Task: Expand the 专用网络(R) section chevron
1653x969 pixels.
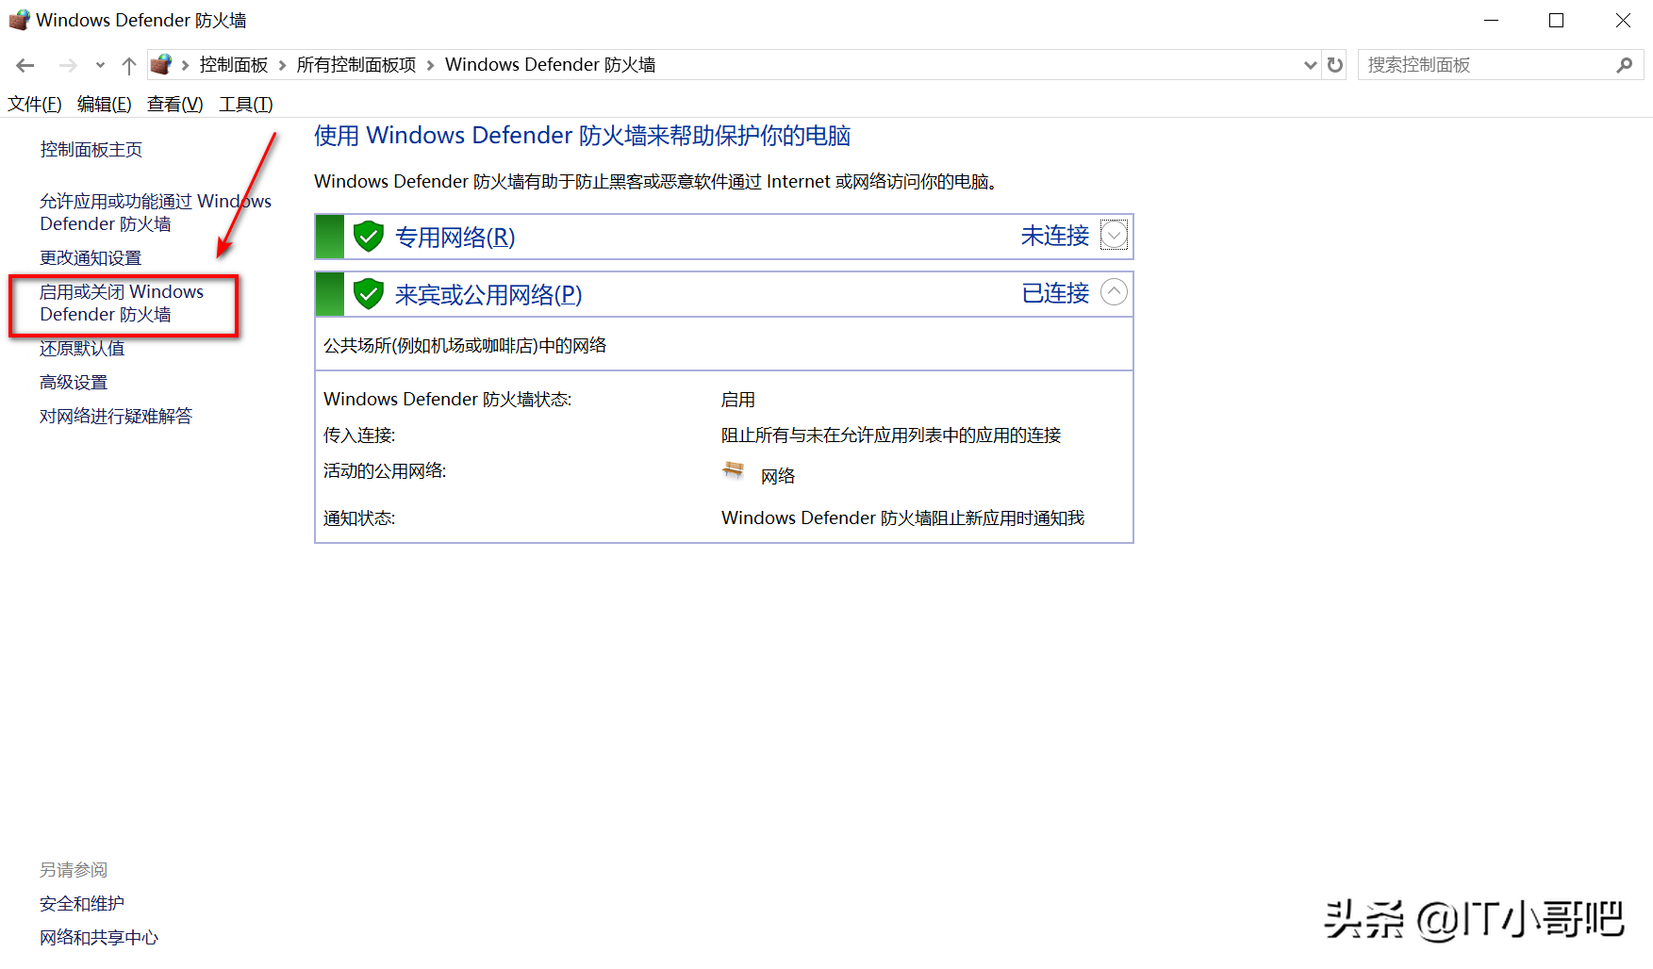Action: click(x=1114, y=235)
